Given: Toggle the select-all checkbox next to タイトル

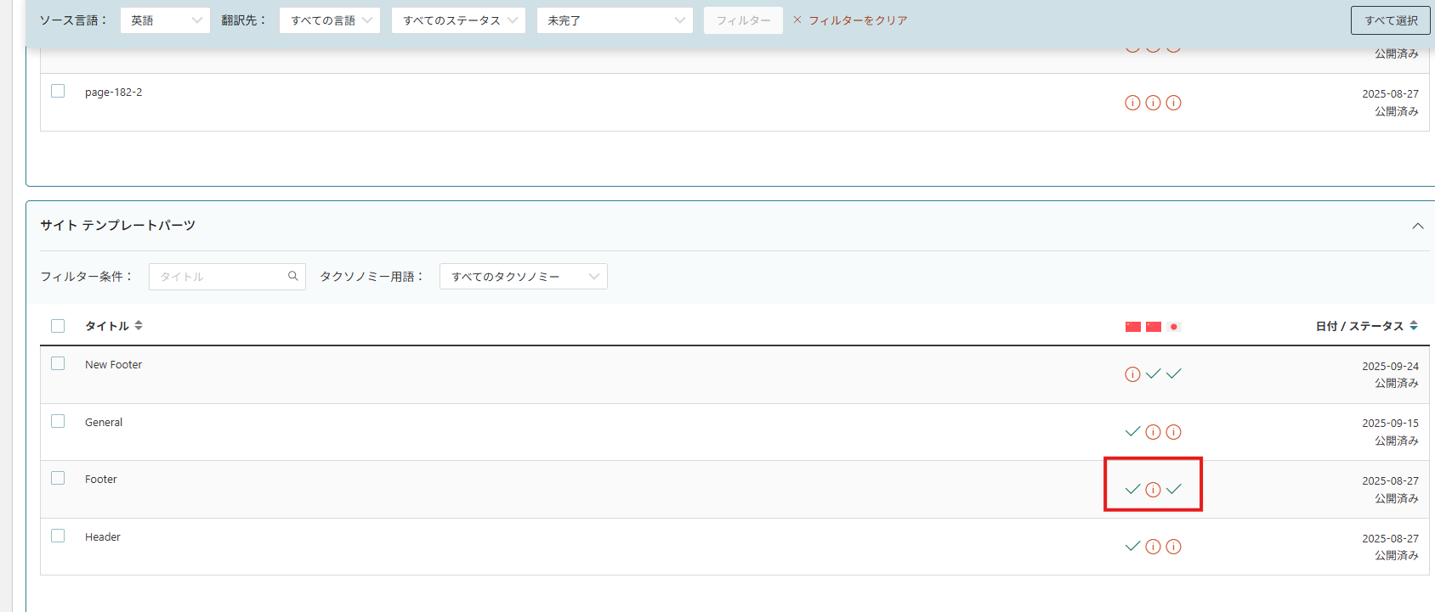Looking at the screenshot, I should 58,326.
